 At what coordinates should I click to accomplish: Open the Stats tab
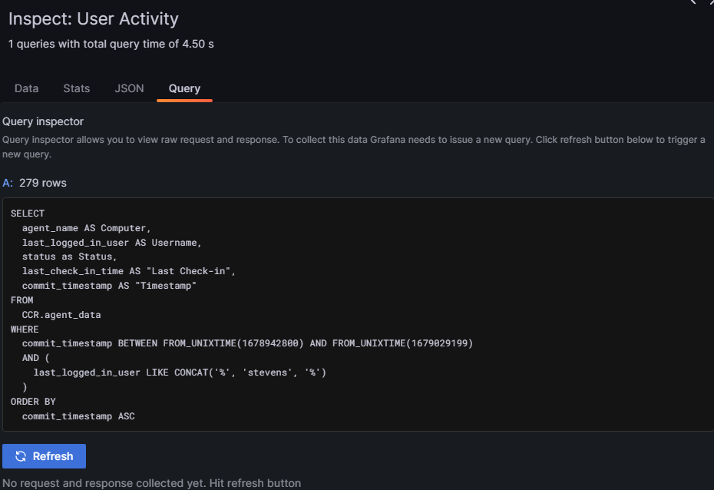point(76,88)
